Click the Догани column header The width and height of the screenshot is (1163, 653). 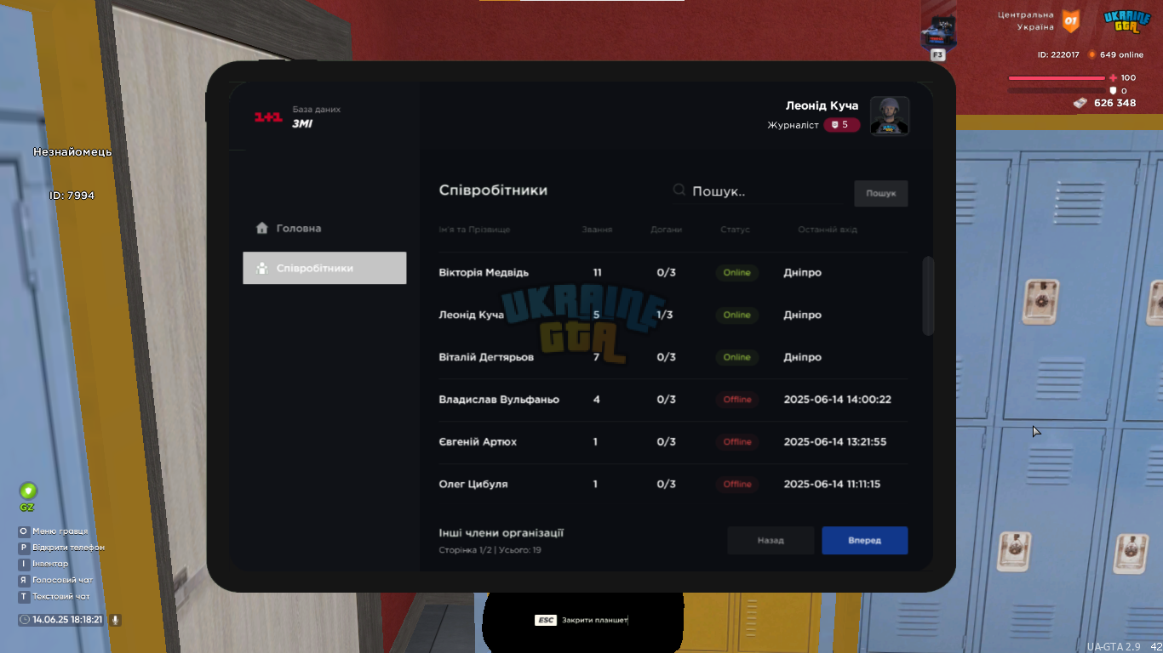pos(666,230)
